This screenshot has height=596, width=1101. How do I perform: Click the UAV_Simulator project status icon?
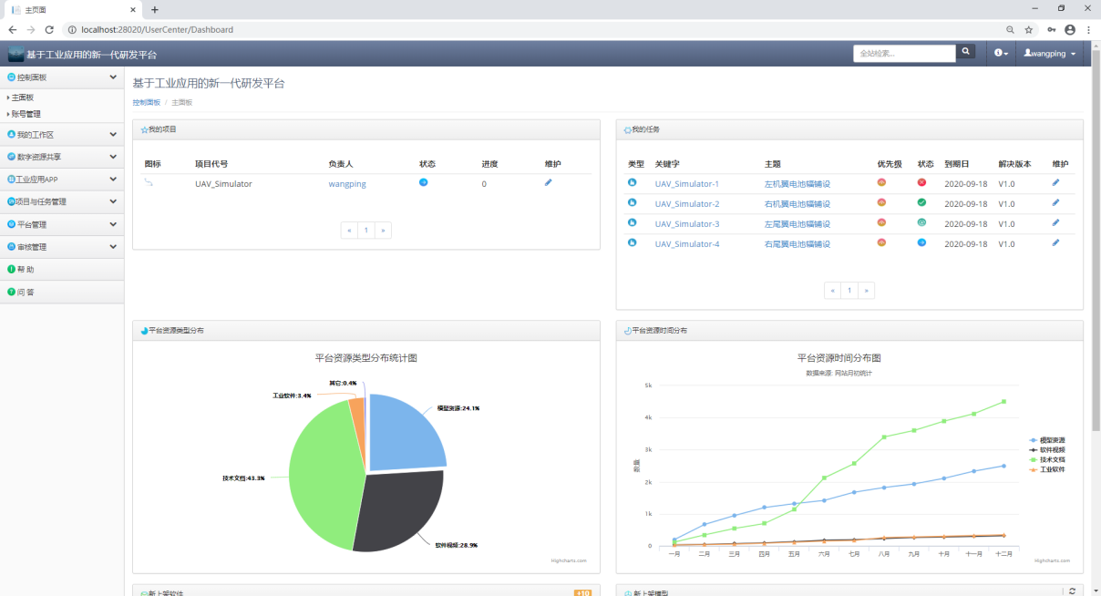click(424, 183)
